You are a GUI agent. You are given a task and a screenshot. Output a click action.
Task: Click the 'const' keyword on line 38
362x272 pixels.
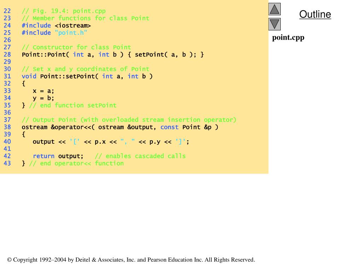[x=169, y=127]
